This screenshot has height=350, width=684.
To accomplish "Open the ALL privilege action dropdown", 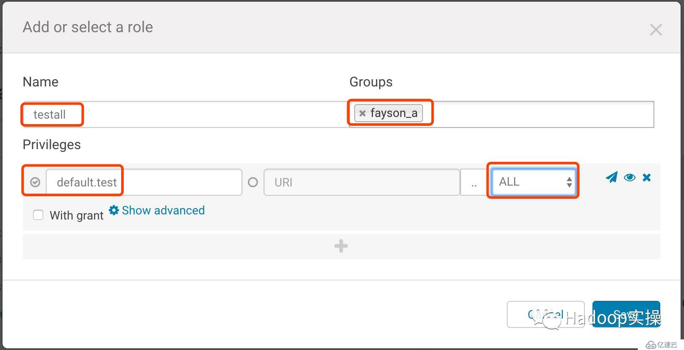I will point(534,182).
